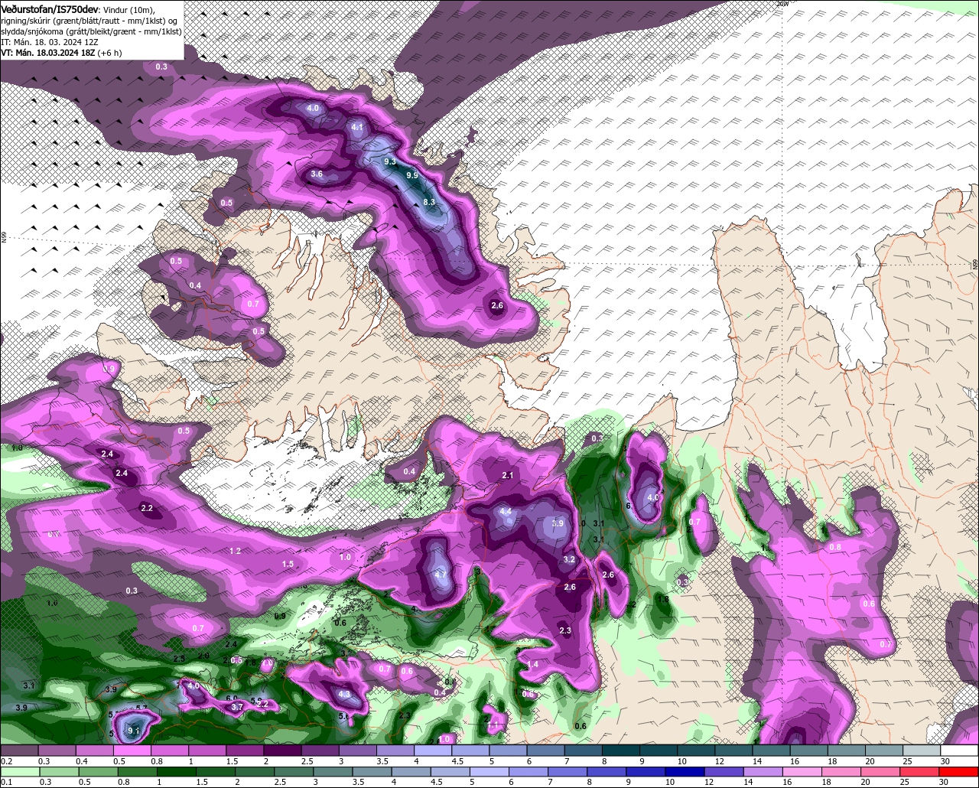
Task: Click the 3.7 precipitation value label
Action: tap(237, 708)
